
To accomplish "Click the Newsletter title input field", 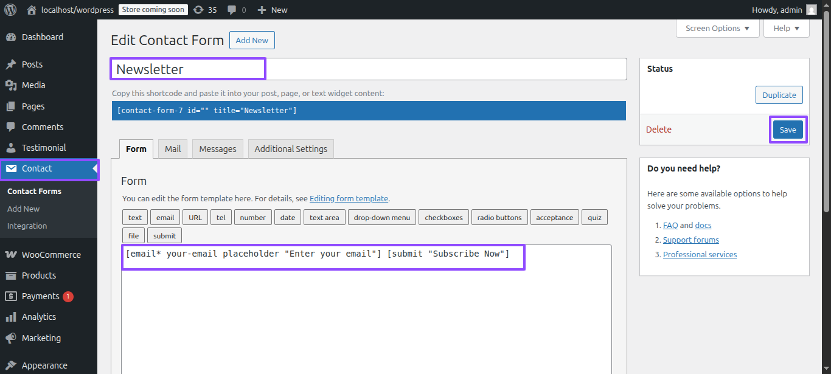I will click(369, 69).
